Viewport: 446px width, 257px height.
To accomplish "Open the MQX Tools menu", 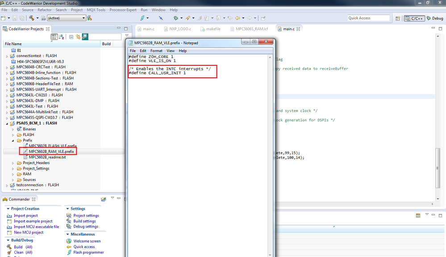I will (x=96, y=10).
